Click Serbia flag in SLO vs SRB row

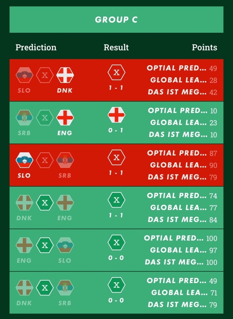pos(65,160)
